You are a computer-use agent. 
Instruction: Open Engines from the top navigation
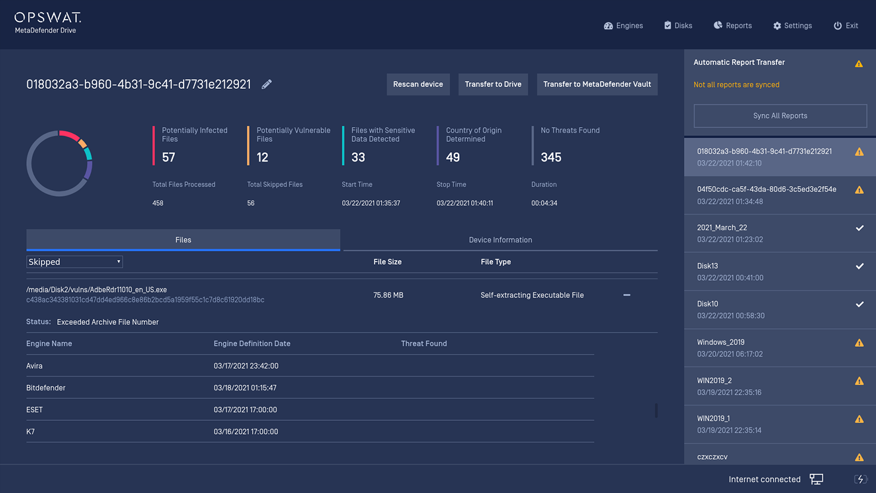(623, 26)
